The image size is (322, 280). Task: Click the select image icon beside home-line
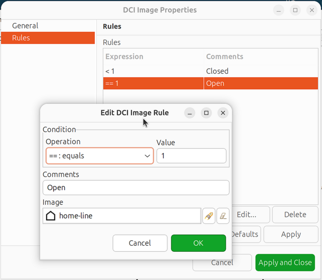point(208,216)
